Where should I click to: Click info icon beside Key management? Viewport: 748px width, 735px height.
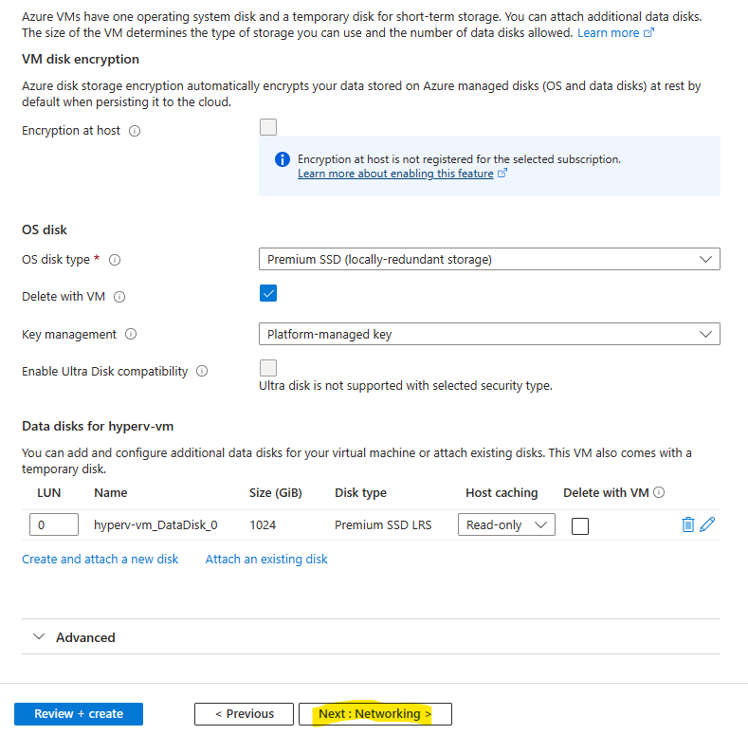click(x=131, y=334)
